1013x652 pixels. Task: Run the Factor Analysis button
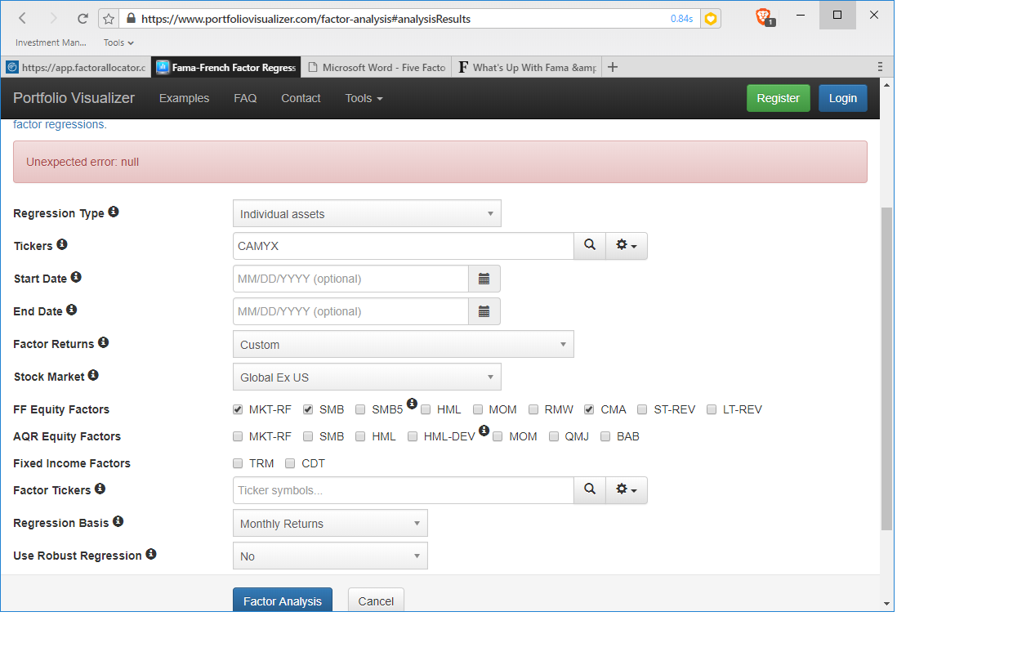283,600
